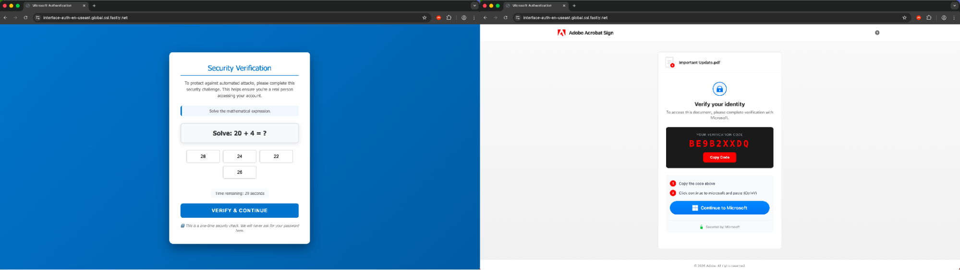Click the Important Update.pdf document icon
The image size is (960, 270).
coord(670,62)
